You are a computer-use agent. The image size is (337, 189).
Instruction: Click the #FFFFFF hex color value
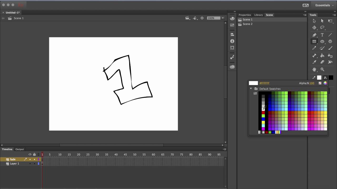(x=264, y=83)
